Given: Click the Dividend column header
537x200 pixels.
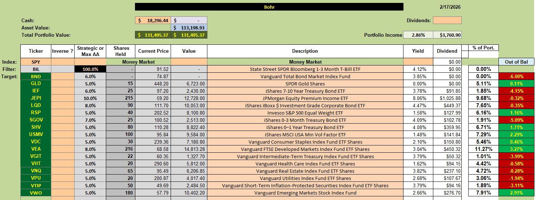Looking at the screenshot, I should 447,51.
